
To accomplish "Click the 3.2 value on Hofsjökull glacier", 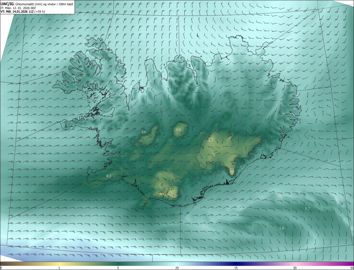I will (178, 130).
